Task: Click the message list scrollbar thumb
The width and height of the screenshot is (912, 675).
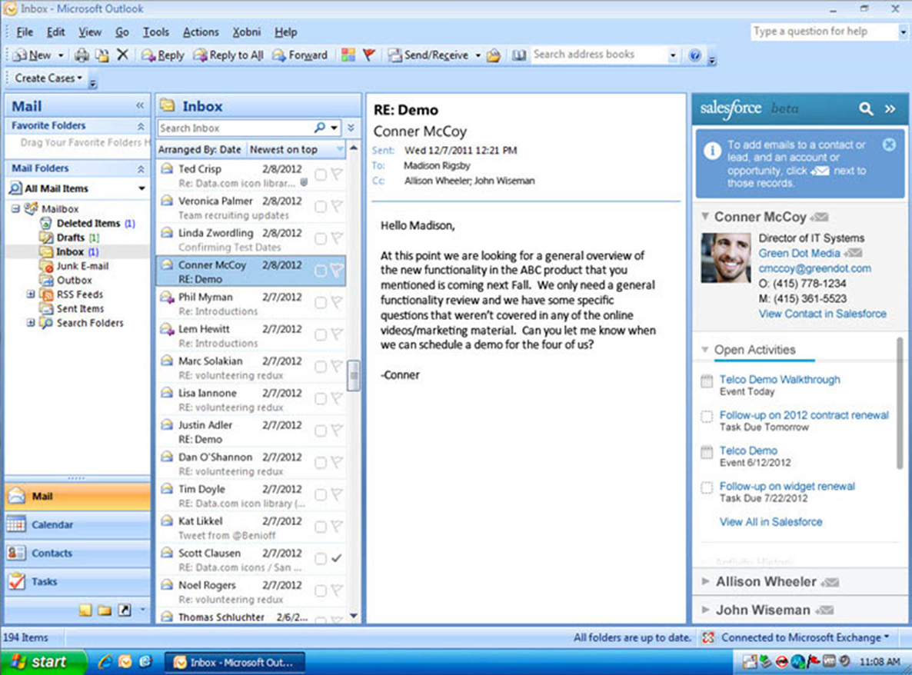Action: pyautogui.click(x=353, y=376)
